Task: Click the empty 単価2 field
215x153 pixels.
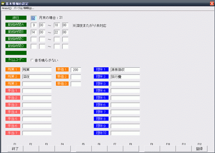Action: (76, 77)
